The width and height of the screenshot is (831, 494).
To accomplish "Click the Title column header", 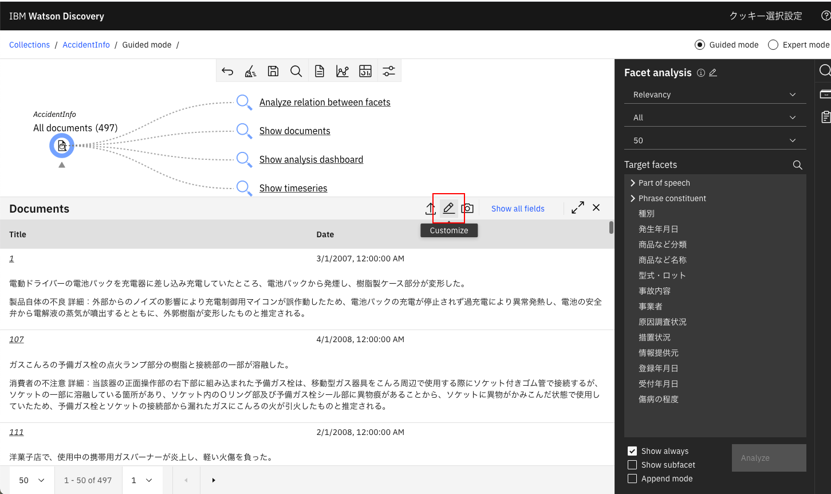I will coord(18,234).
